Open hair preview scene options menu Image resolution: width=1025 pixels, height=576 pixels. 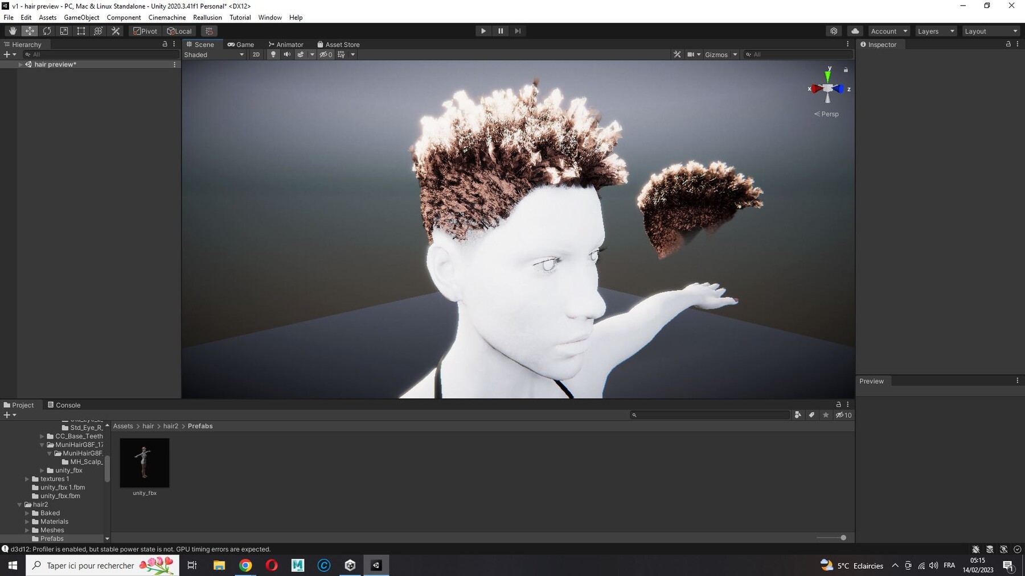click(x=174, y=64)
